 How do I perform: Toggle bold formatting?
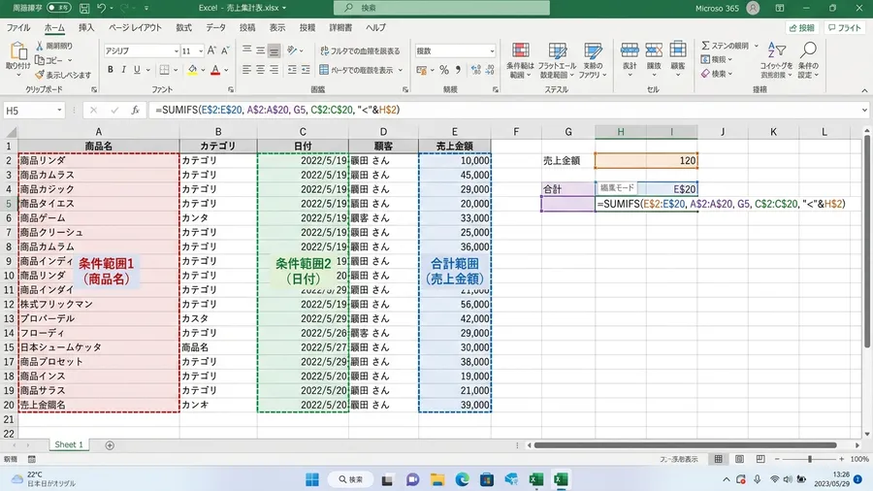(x=111, y=70)
